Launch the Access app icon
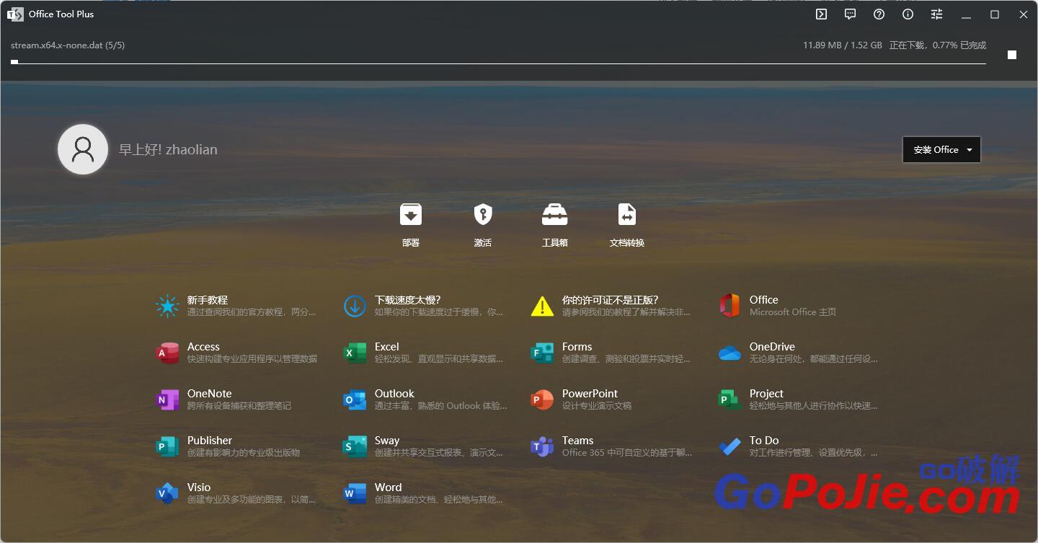Viewport: 1038px width, 543px height. tap(167, 353)
